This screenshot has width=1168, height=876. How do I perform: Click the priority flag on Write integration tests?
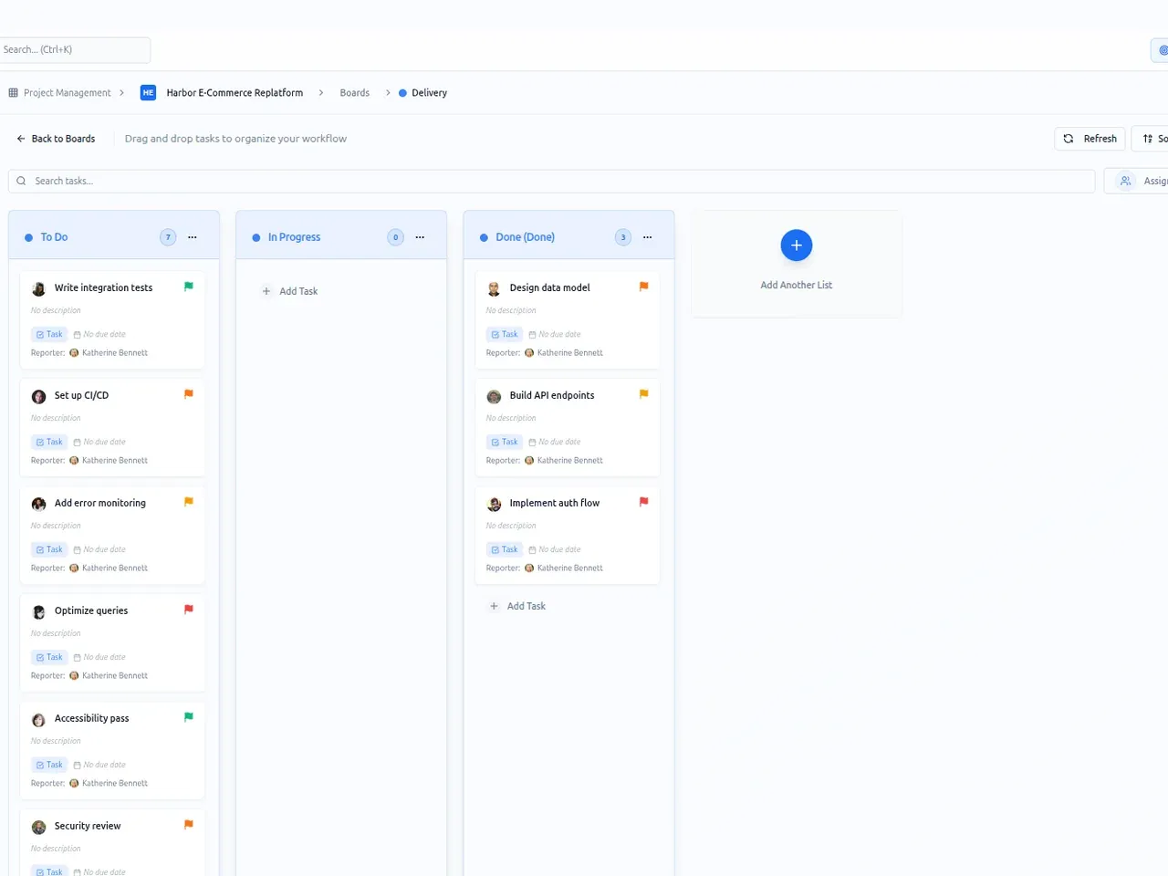[189, 287]
